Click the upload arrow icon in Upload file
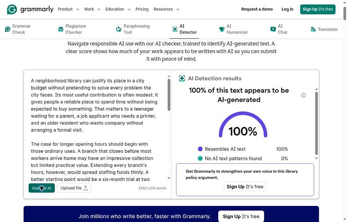 click(x=85, y=188)
